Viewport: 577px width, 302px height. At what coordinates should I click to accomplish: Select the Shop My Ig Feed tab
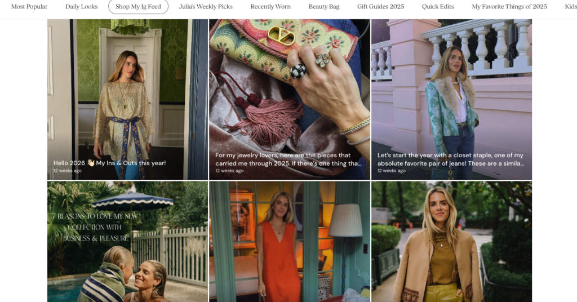click(138, 7)
